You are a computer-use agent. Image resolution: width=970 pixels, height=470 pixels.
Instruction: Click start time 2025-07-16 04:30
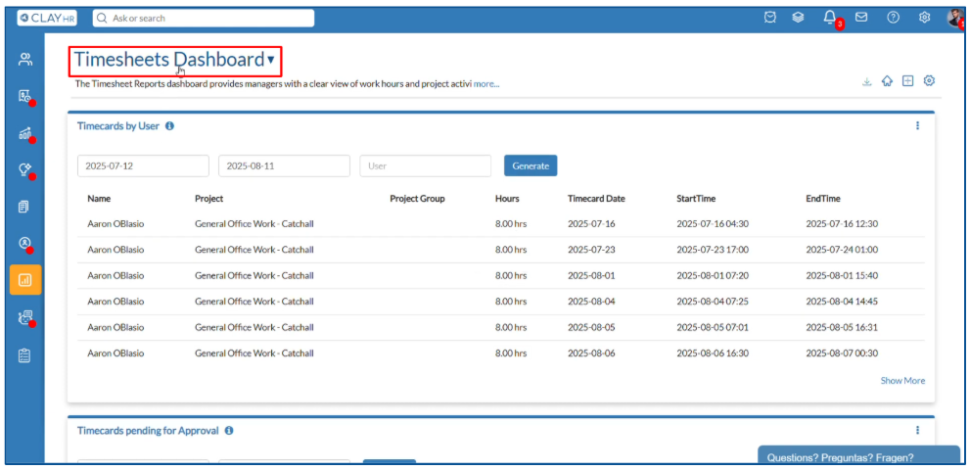pyautogui.click(x=713, y=223)
